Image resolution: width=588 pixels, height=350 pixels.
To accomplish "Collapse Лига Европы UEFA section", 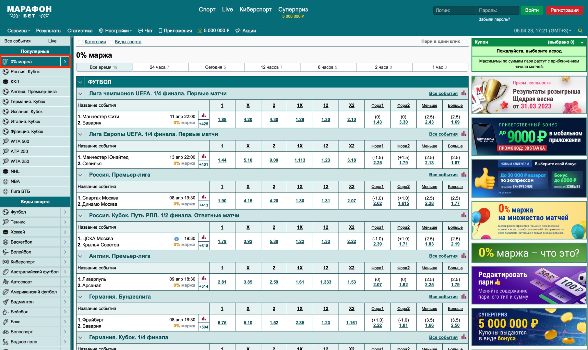I will pyautogui.click(x=80, y=134).
